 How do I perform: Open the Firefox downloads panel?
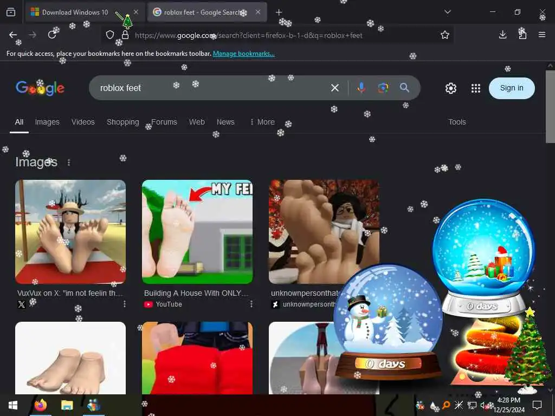tap(502, 35)
